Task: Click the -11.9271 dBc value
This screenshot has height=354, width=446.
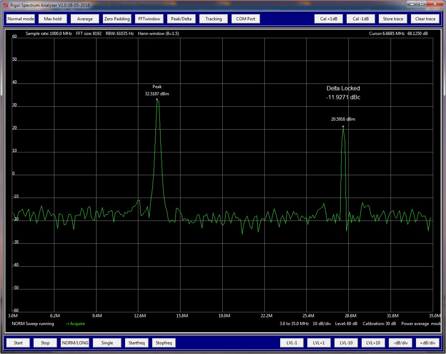Action: (x=343, y=97)
